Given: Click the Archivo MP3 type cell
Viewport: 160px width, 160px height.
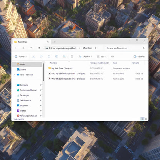Looking at the screenshot, I should (118, 73).
